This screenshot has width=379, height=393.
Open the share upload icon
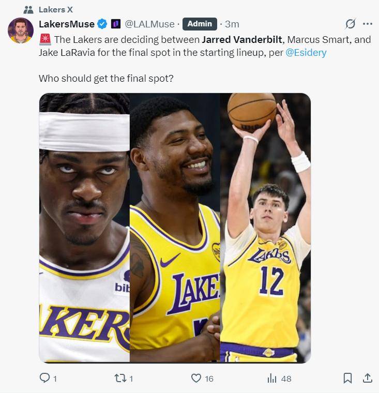click(367, 378)
